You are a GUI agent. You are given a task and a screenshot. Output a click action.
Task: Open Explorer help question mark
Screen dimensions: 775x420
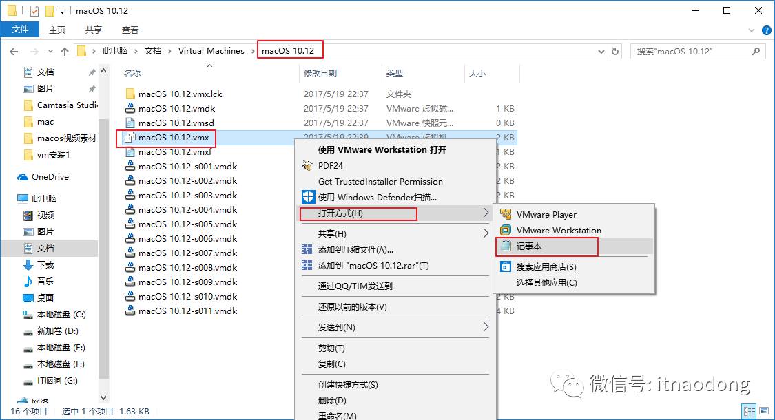(x=767, y=30)
